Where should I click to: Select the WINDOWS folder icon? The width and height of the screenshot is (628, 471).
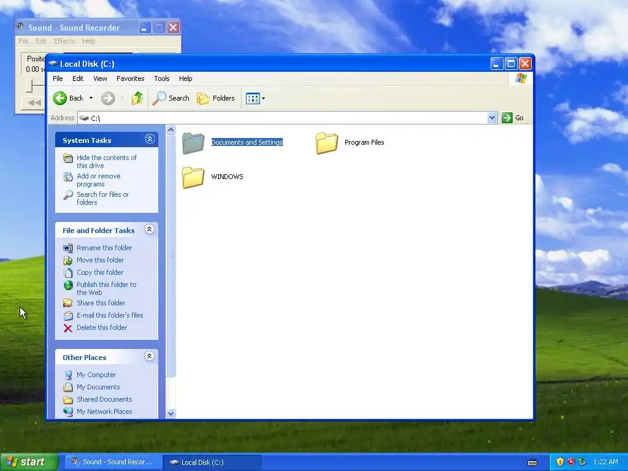(193, 177)
